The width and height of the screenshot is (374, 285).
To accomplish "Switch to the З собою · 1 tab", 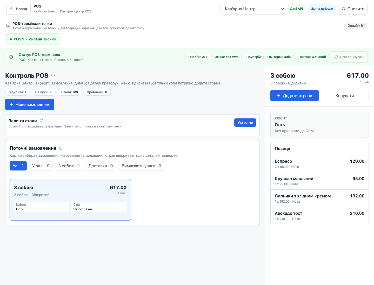I will [69, 166].
